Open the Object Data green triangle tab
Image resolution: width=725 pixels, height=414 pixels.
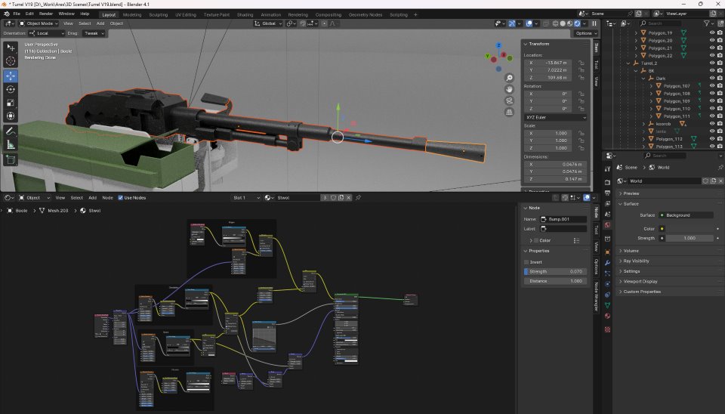[607, 305]
